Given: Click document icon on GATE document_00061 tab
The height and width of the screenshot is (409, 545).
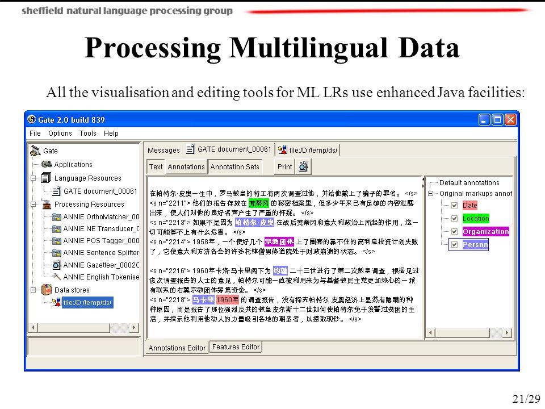Looking at the screenshot, I should coord(190,149).
